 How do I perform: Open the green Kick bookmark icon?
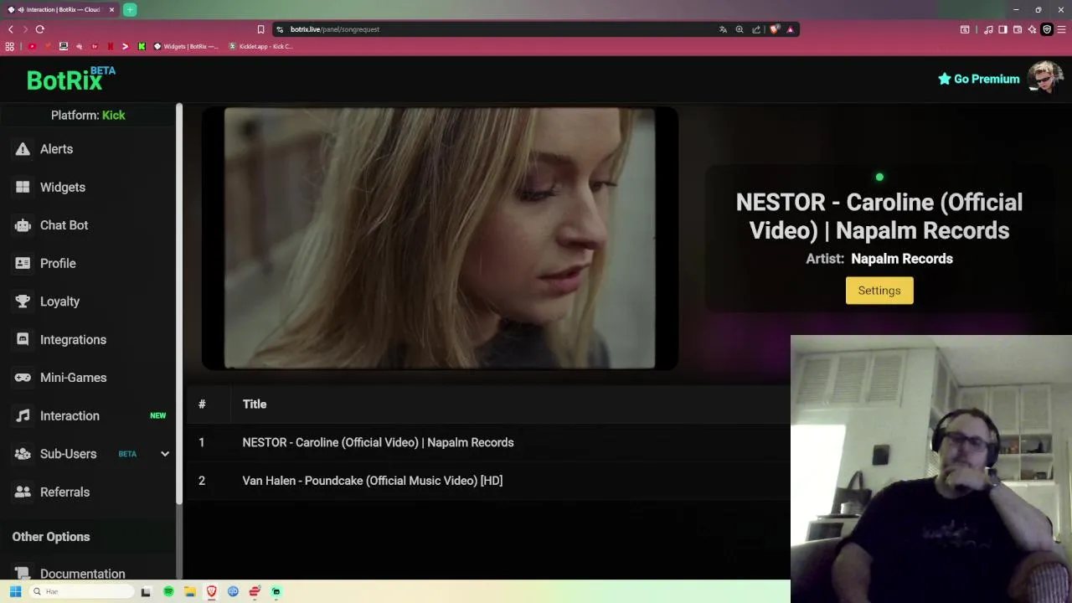click(x=142, y=46)
